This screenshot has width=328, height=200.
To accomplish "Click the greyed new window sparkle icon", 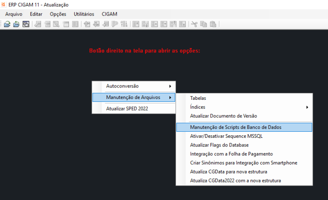I will (x=66, y=24).
